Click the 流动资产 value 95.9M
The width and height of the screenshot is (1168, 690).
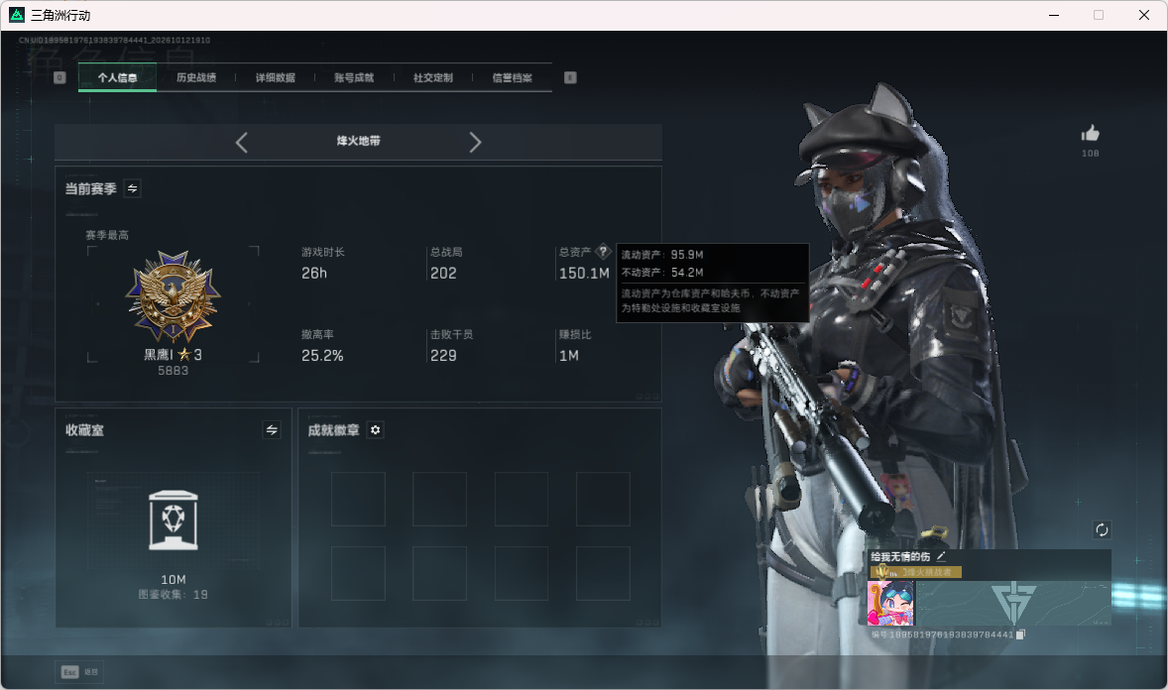(x=687, y=255)
